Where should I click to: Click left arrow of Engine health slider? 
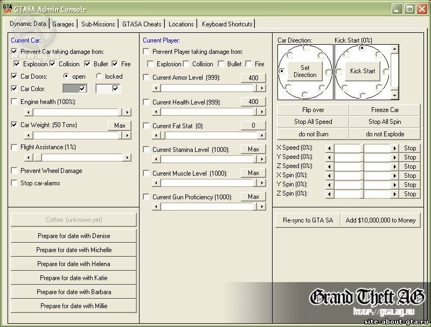point(29,112)
